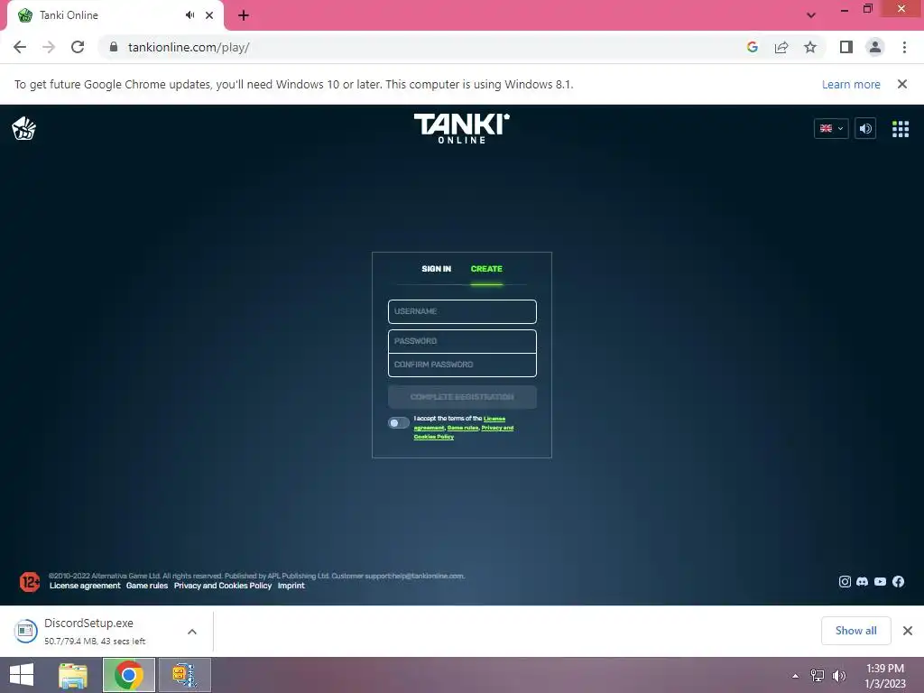Viewport: 924px width, 693px height.
Task: Open File Explorer from the taskbar
Action: click(x=73, y=675)
